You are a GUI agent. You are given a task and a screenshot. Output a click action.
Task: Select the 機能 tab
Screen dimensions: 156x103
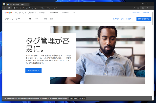(x=45, y=19)
